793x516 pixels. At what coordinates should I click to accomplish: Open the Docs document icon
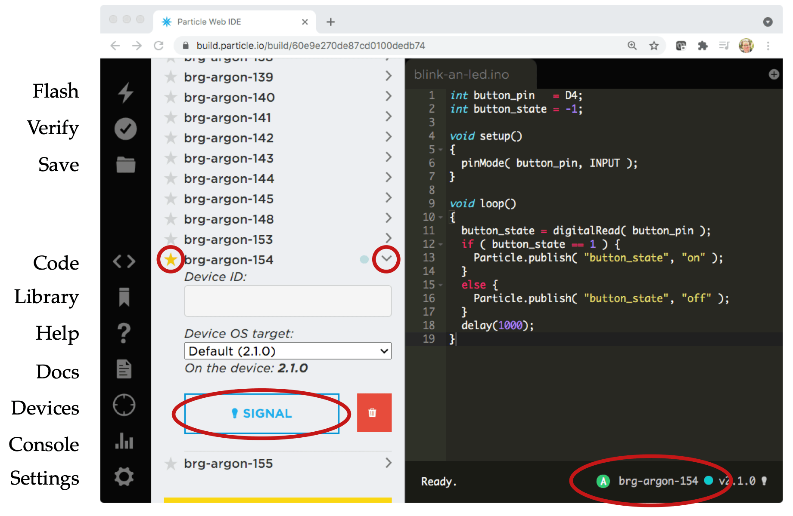(x=124, y=369)
